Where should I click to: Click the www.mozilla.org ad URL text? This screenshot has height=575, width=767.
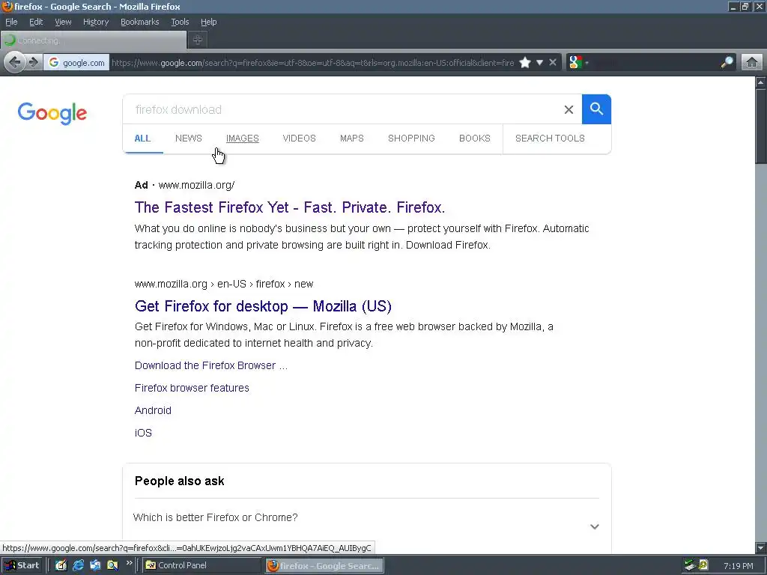pyautogui.click(x=196, y=186)
